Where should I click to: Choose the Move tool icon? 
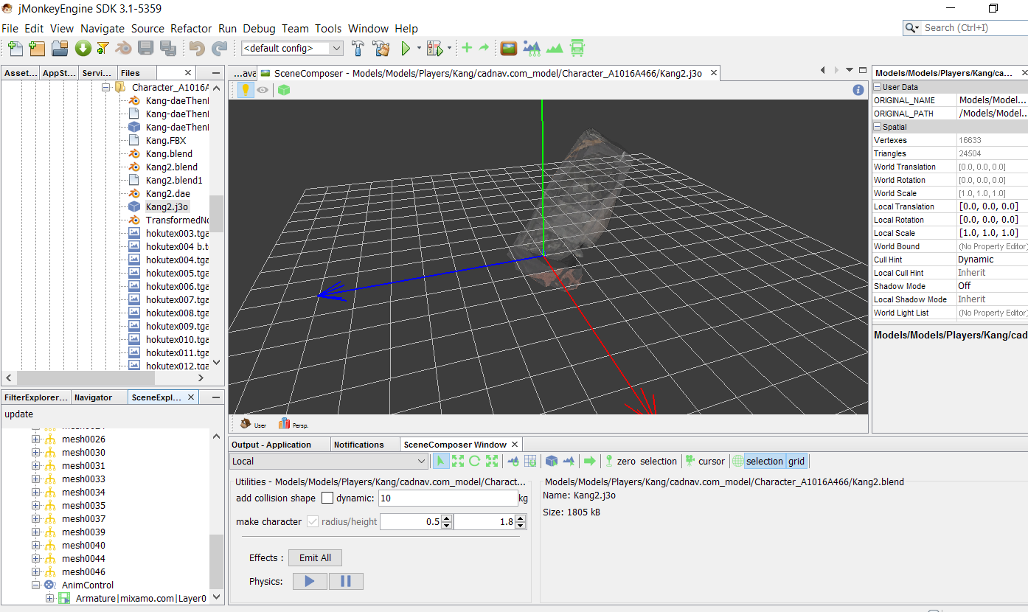tap(457, 461)
